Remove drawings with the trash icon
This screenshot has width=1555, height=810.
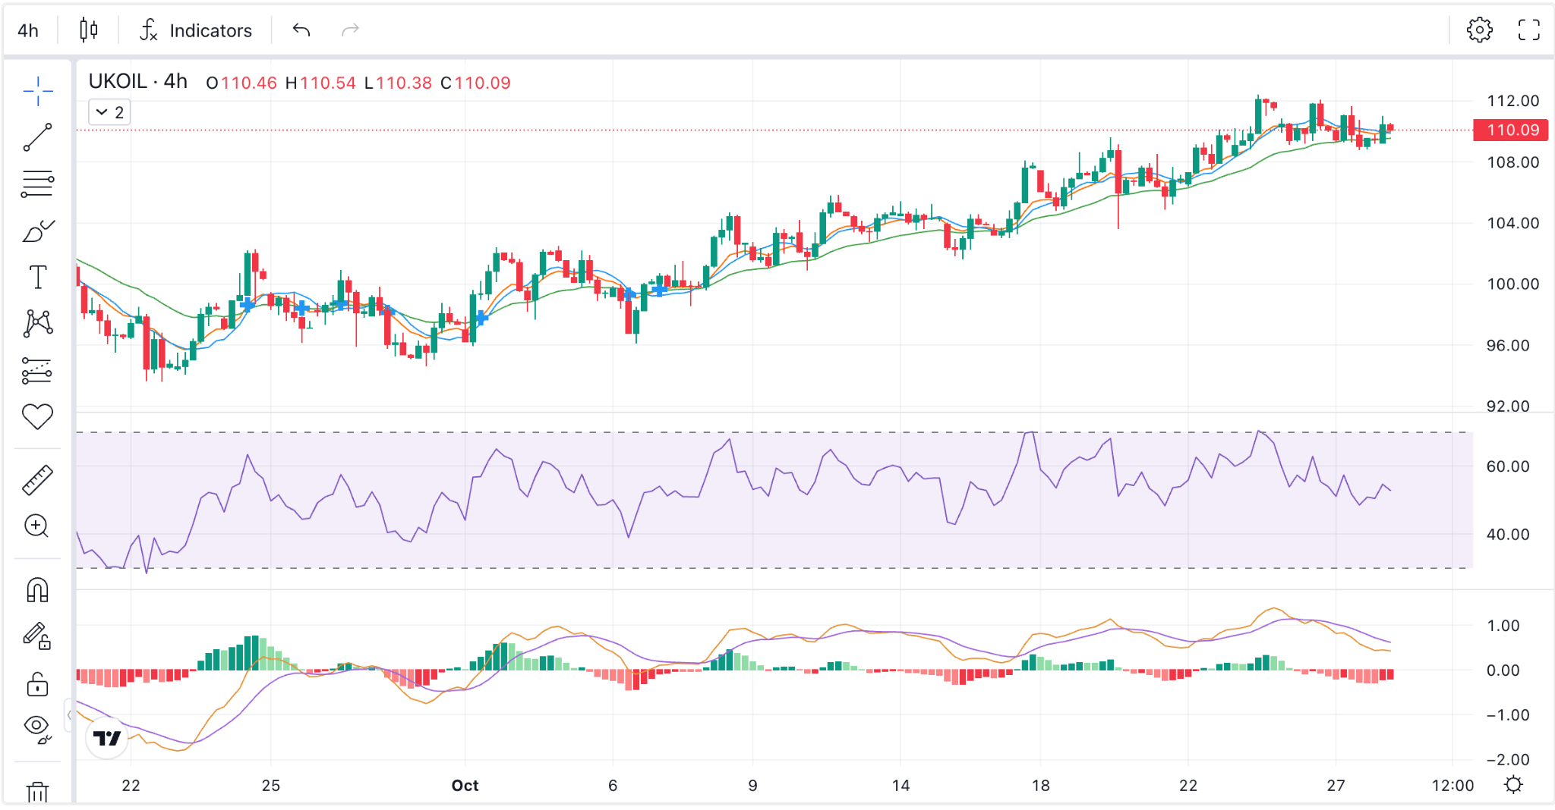pyautogui.click(x=37, y=793)
